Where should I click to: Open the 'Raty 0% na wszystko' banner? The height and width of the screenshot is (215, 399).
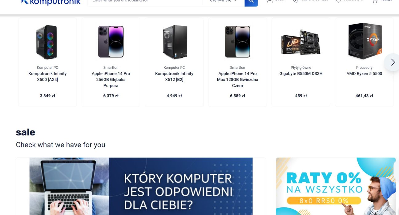coord(336,186)
